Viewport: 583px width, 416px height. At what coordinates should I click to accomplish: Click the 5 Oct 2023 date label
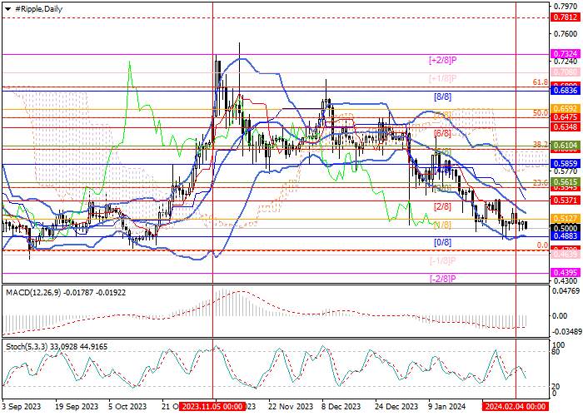click(x=127, y=406)
